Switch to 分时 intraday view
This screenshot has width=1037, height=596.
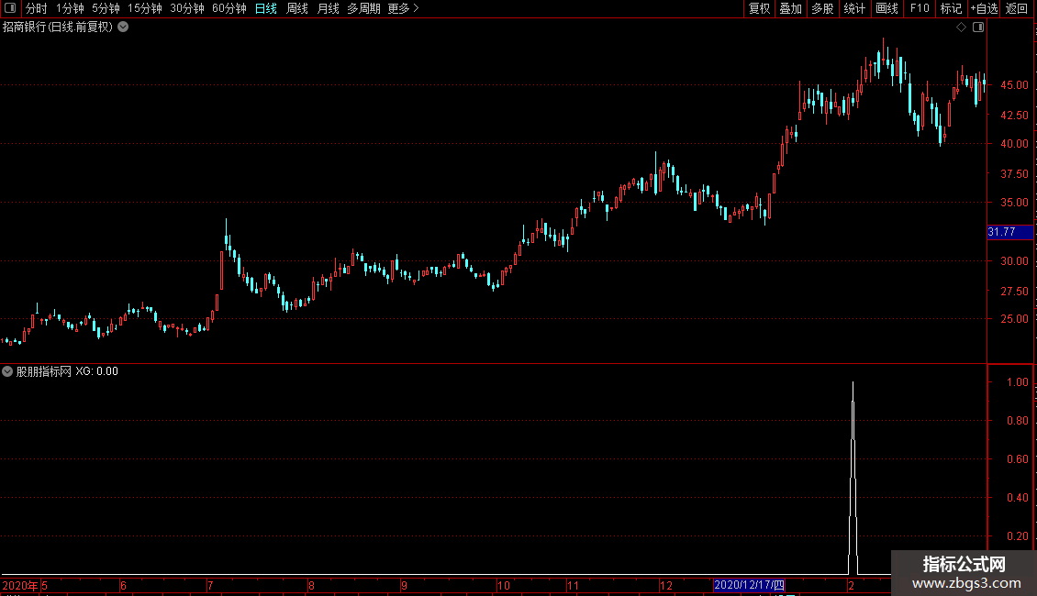37,8
